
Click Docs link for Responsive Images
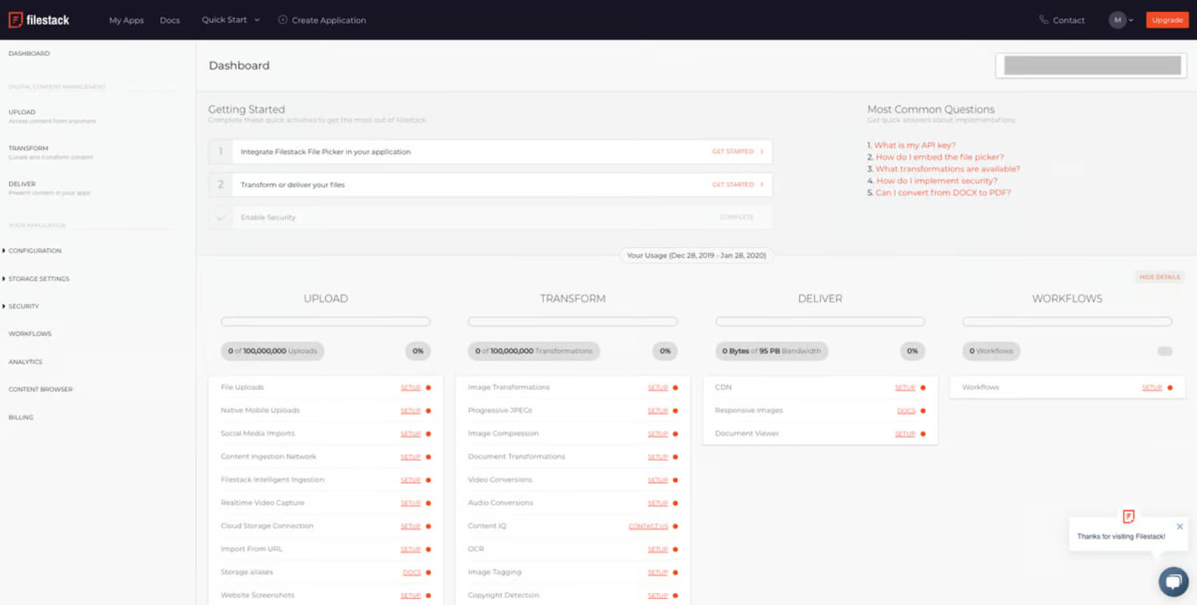click(906, 411)
